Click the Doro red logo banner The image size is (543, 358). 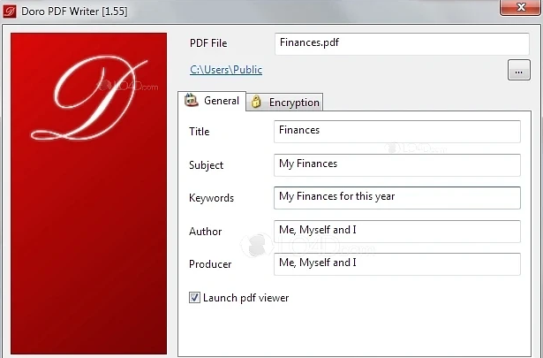[x=88, y=194]
